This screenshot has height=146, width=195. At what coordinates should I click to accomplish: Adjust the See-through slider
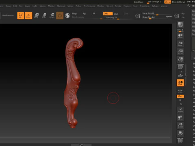tap(154, 2)
